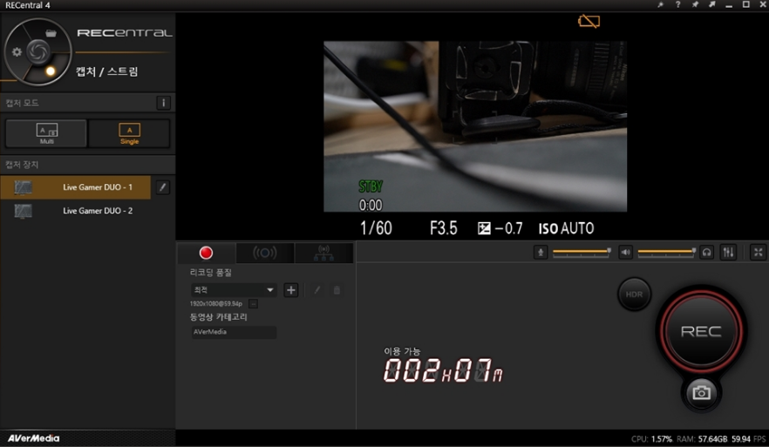Click the RAM 57.64GB status readout
The height and width of the screenshot is (447, 769).
[701, 438]
